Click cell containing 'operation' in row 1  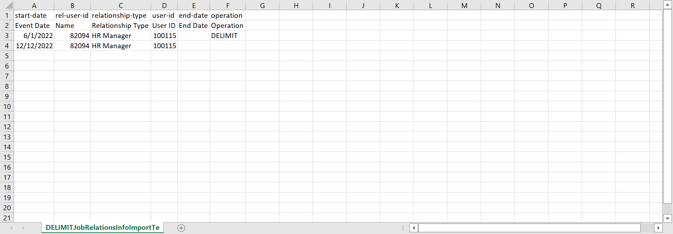227,15
